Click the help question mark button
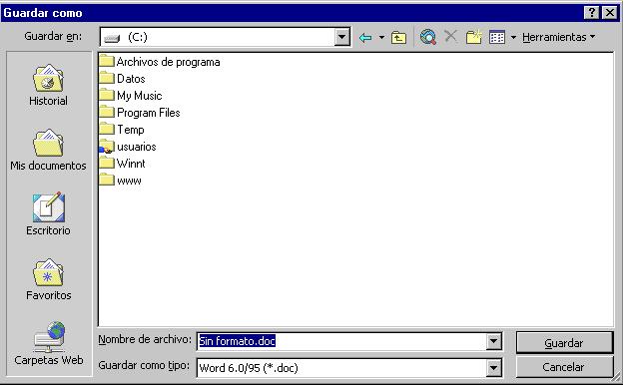 [592, 13]
